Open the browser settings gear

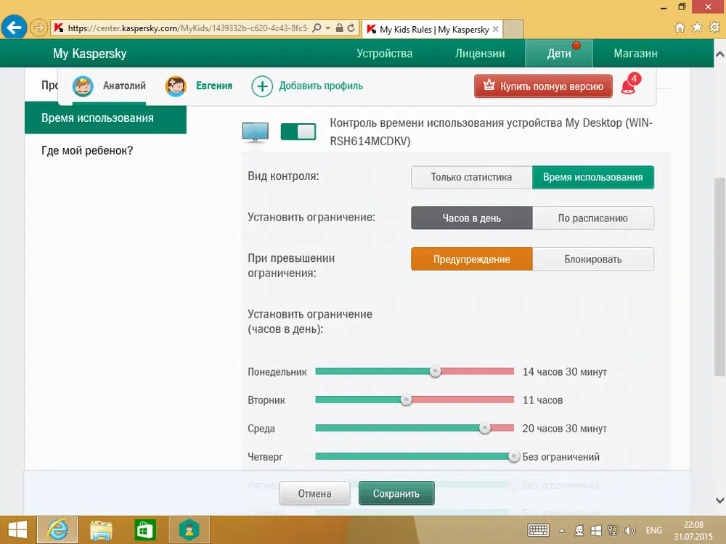point(714,28)
